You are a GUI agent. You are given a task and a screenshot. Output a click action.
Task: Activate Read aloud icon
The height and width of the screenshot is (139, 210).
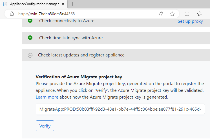click(161, 14)
